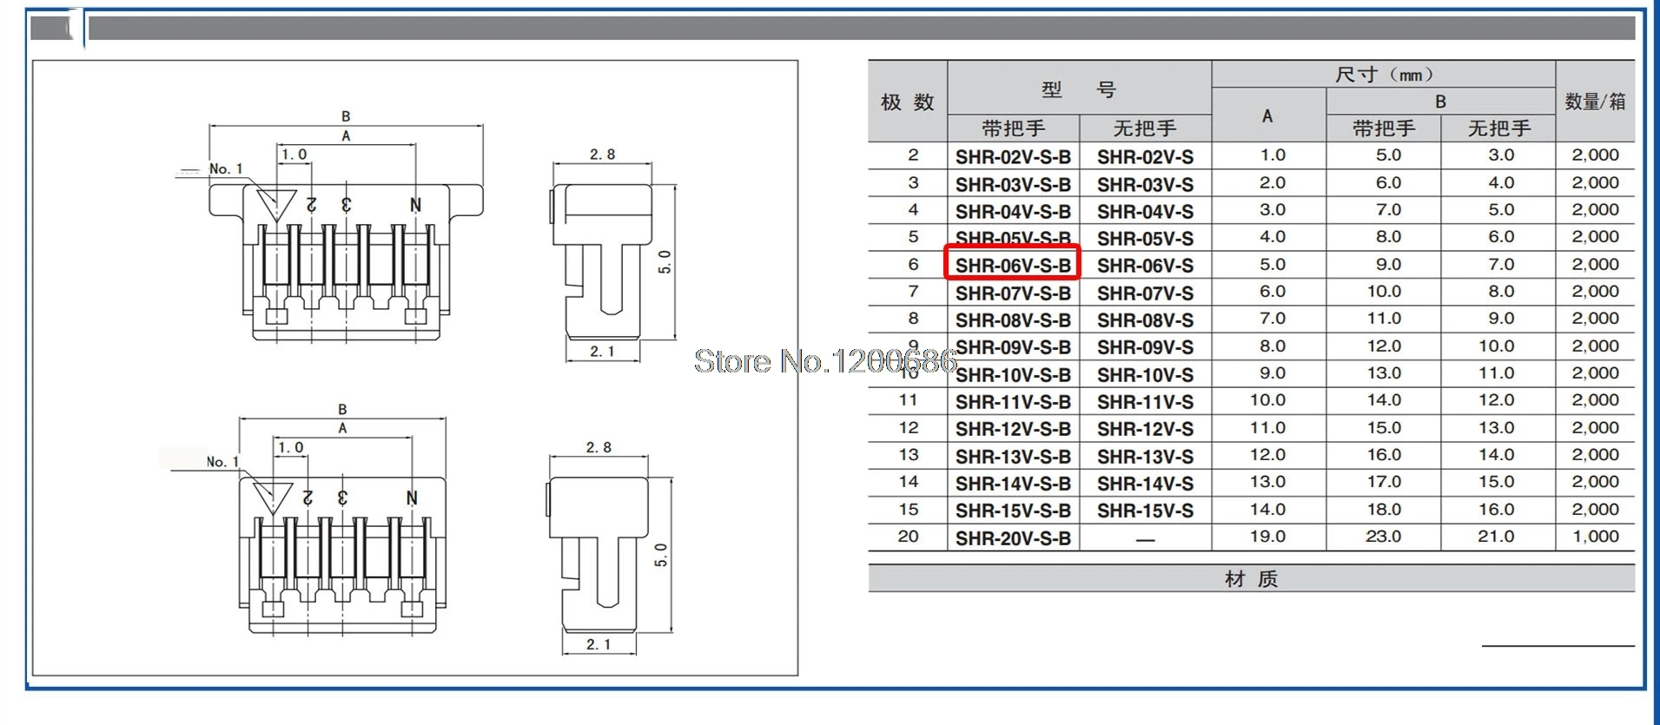Click the SHR-12V-S model cell
The width and height of the screenshot is (1660, 725).
(1145, 429)
